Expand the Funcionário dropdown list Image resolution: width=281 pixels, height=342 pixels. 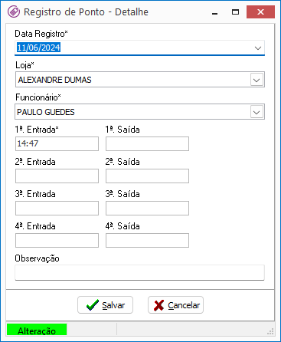click(256, 112)
